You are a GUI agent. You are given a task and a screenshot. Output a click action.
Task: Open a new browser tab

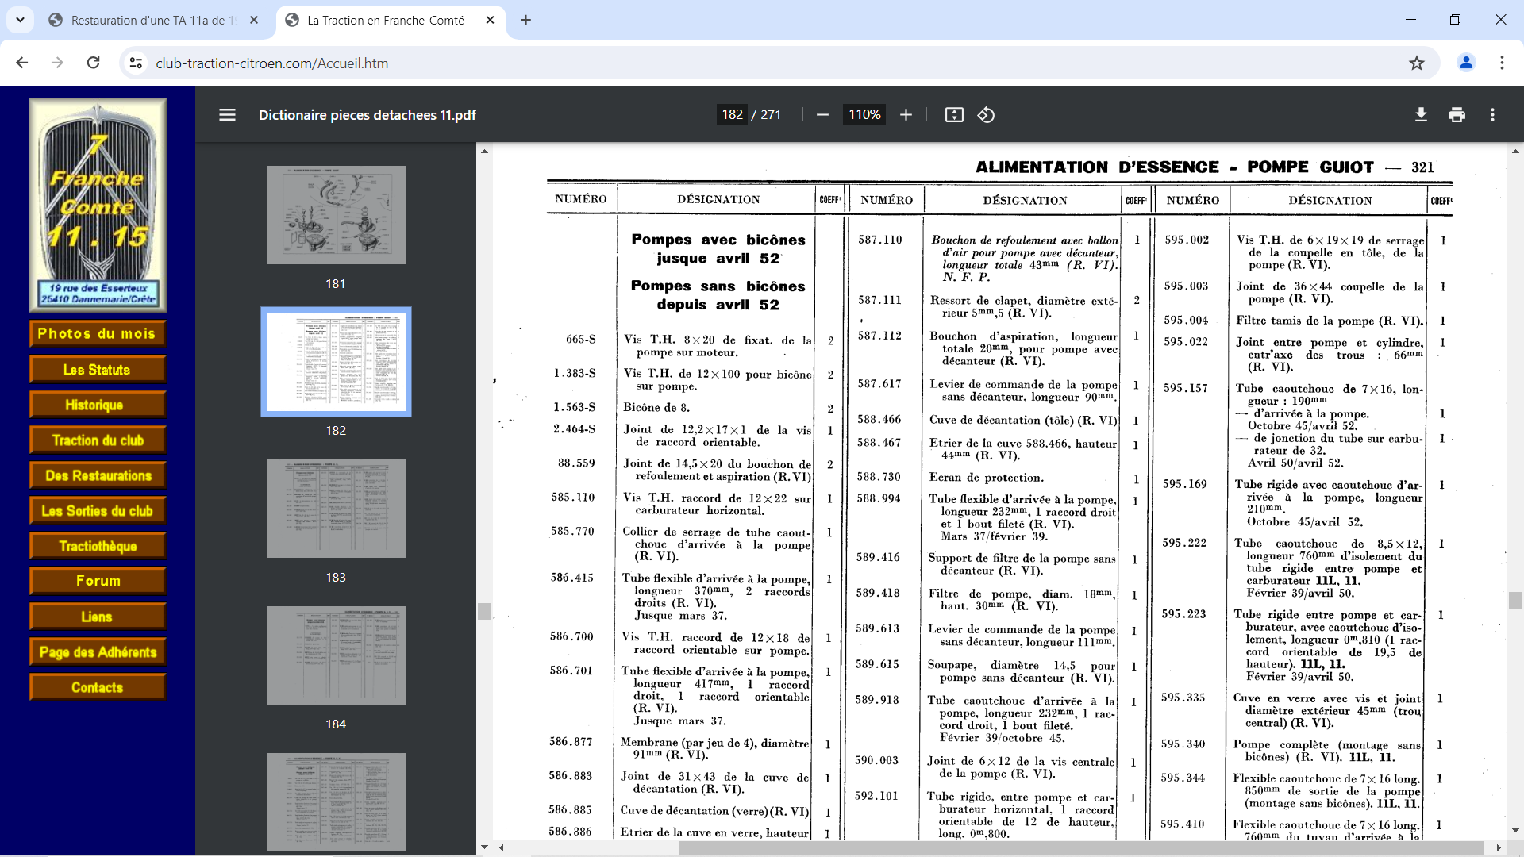[525, 21]
